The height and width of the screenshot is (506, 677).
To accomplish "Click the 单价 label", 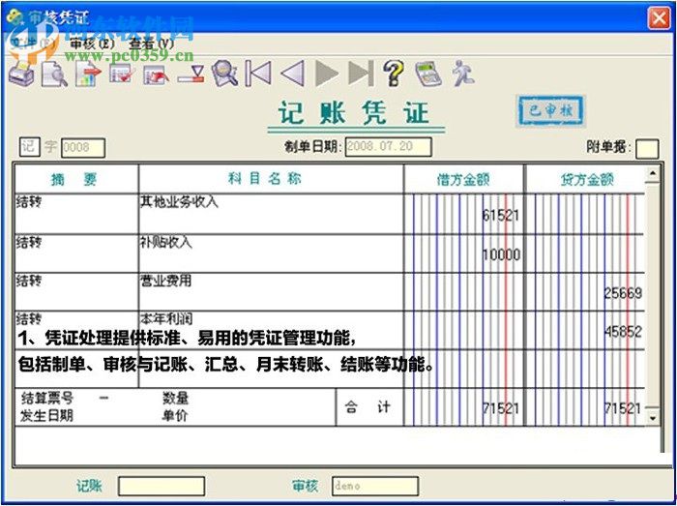I will coord(174,416).
